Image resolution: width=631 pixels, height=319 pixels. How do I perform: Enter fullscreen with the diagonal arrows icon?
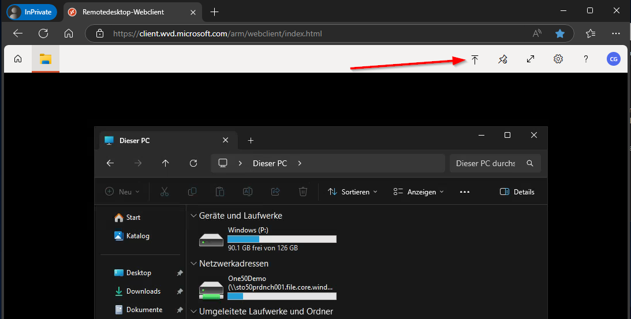tap(531, 59)
